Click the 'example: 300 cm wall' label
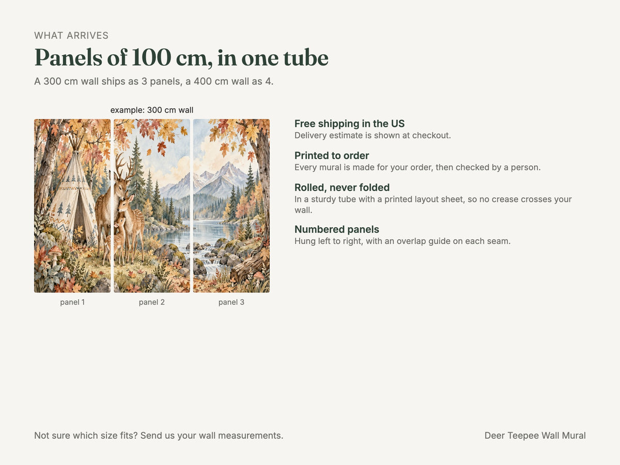 (x=152, y=110)
